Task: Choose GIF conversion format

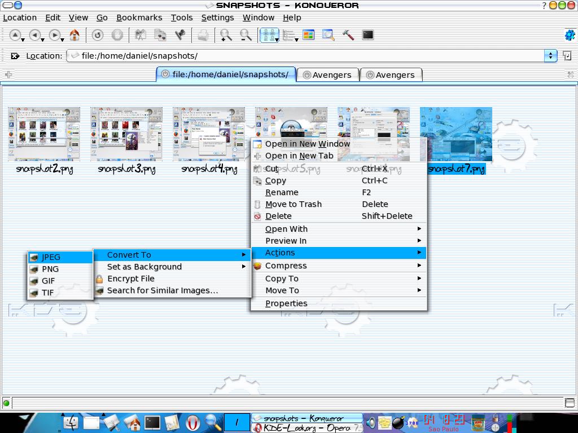Action: click(x=60, y=281)
